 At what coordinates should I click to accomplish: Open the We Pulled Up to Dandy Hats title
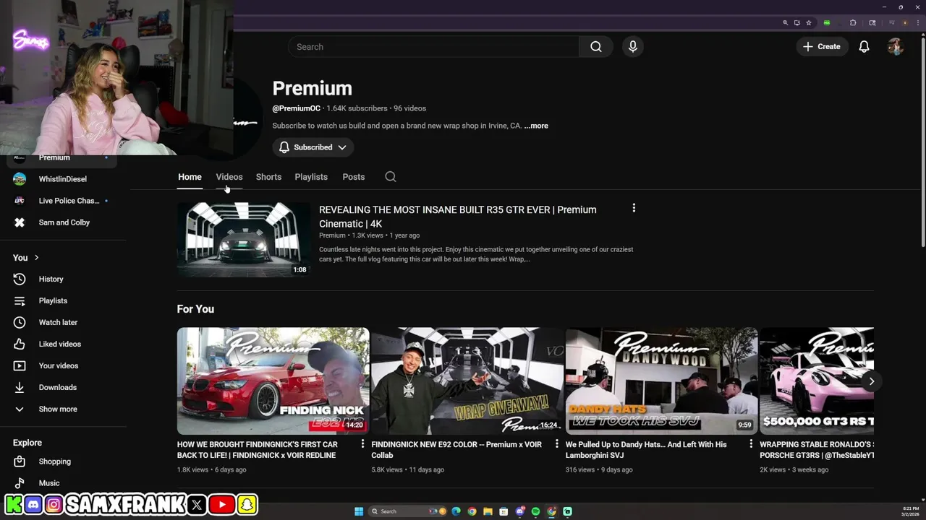[x=646, y=450]
